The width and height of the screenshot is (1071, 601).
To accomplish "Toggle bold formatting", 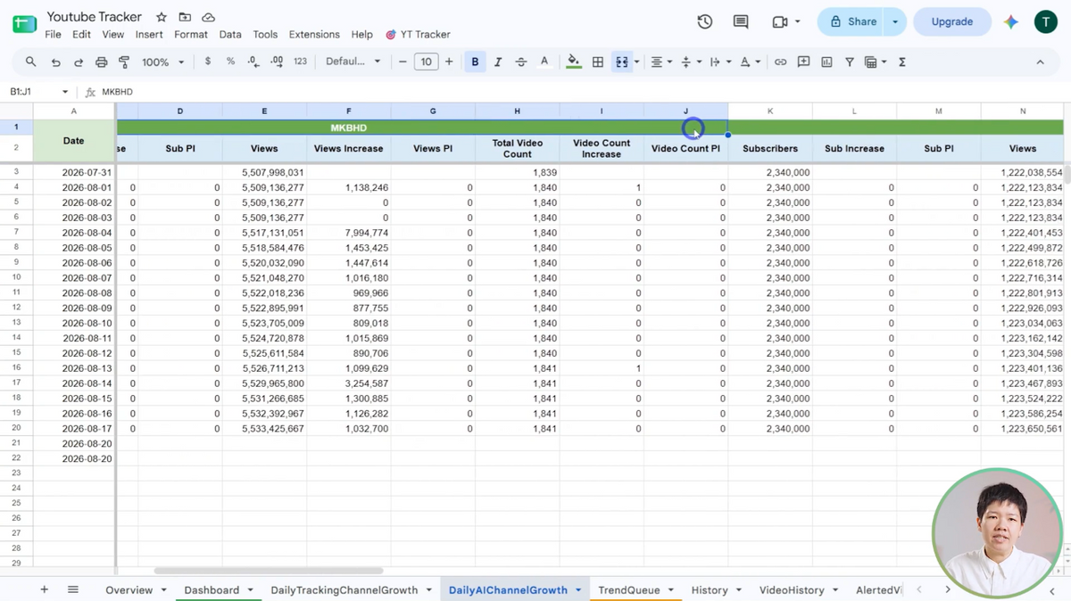I will tap(475, 62).
